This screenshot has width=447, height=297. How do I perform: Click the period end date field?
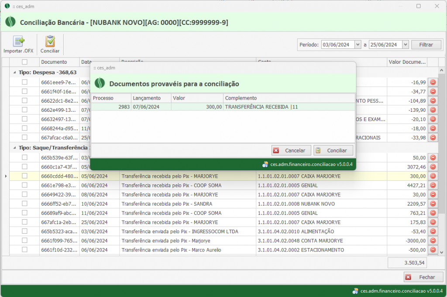pyautogui.click(x=386, y=45)
